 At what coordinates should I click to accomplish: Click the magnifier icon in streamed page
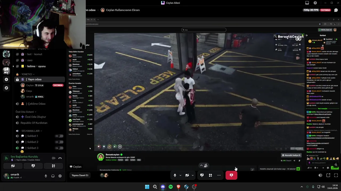pos(336,165)
